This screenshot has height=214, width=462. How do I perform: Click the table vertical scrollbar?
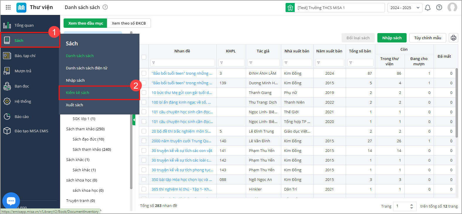point(456,102)
